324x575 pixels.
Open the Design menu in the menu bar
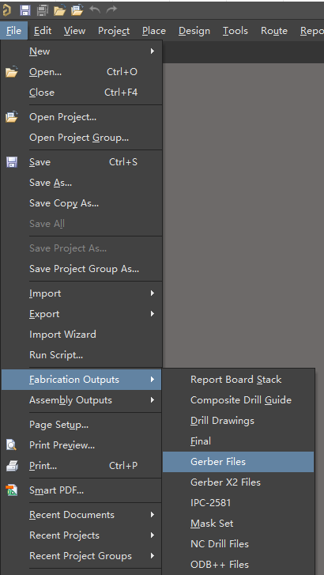pos(194,31)
